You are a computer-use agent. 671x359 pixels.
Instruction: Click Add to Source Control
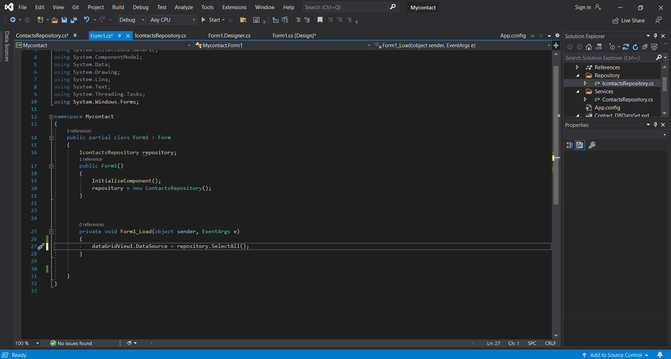[616, 355]
